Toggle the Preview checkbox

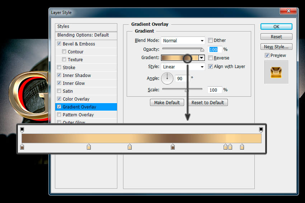267,55
